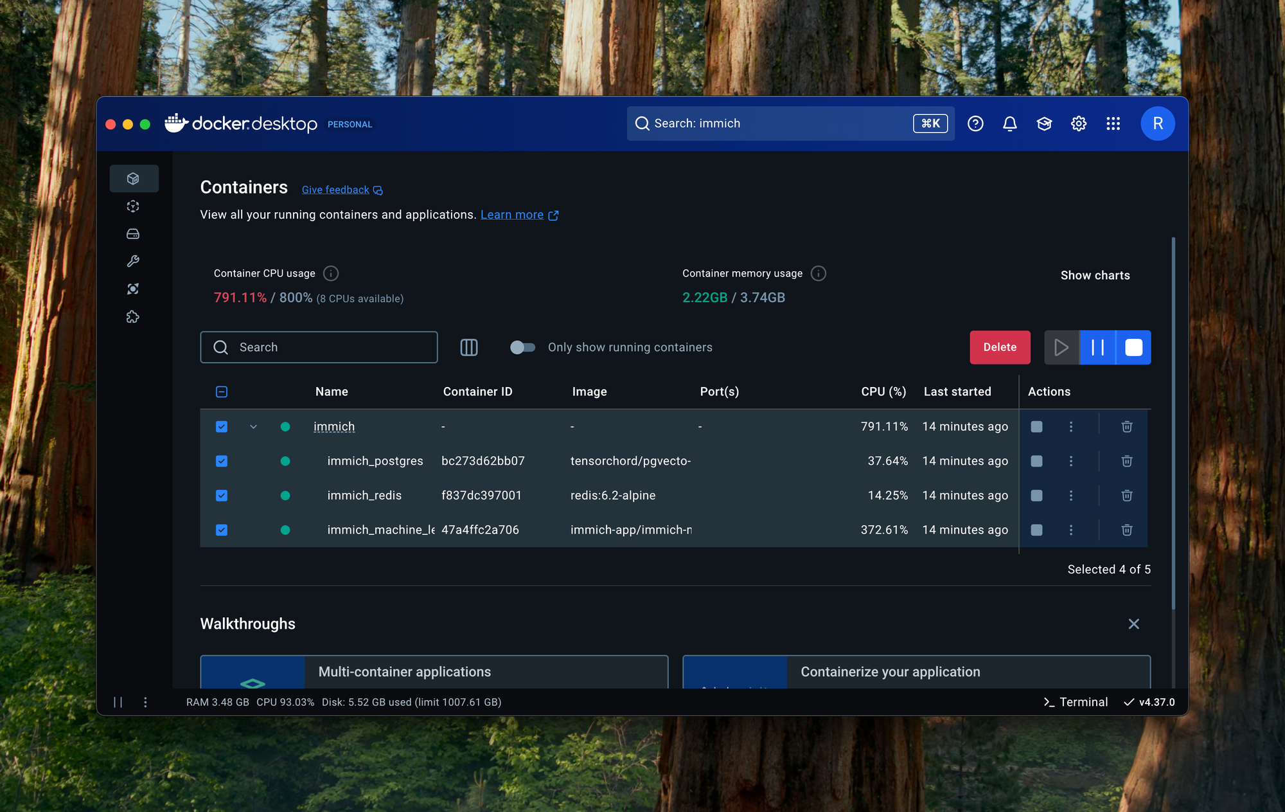
Task: Click the v4.37.0 version indicator
Action: coord(1149,702)
